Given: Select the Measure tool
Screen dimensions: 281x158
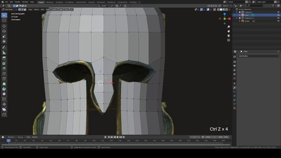Looking at the screenshot, I should tap(4, 53).
